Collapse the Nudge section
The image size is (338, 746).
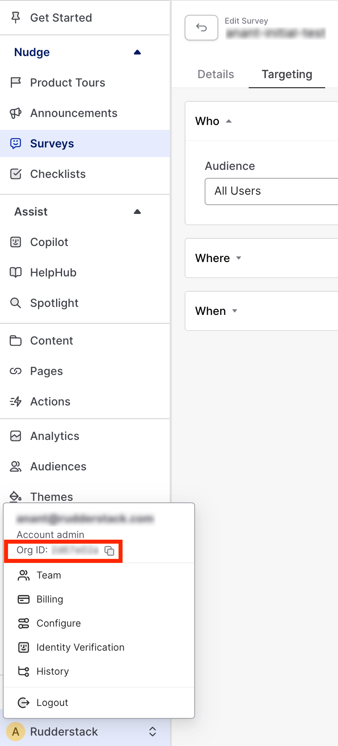(x=137, y=52)
